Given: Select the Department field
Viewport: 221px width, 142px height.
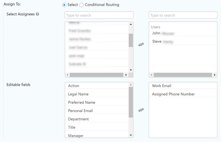Looking at the screenshot, I should pos(97,119).
